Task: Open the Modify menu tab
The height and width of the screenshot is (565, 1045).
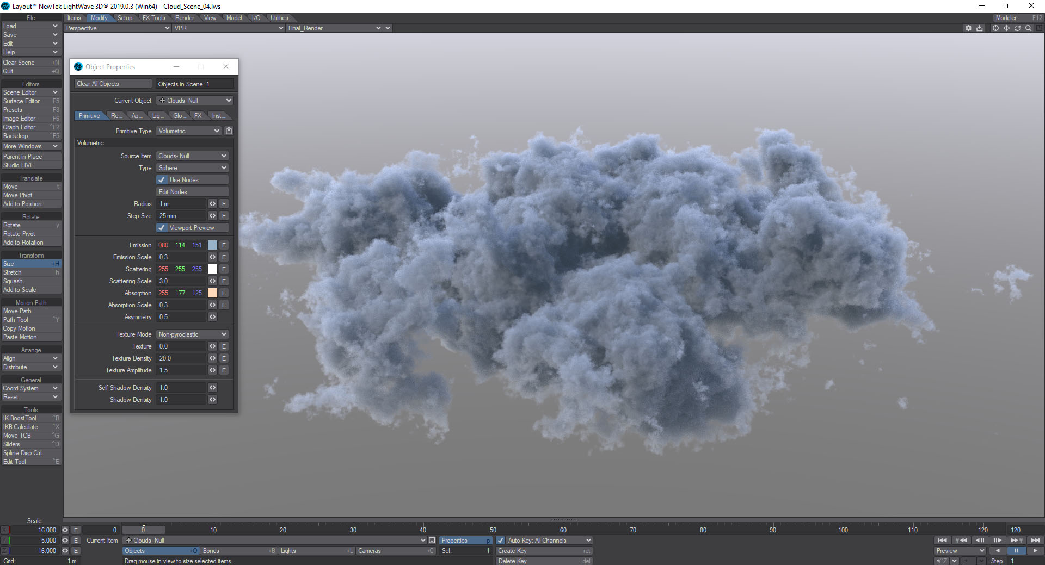Action: click(99, 18)
